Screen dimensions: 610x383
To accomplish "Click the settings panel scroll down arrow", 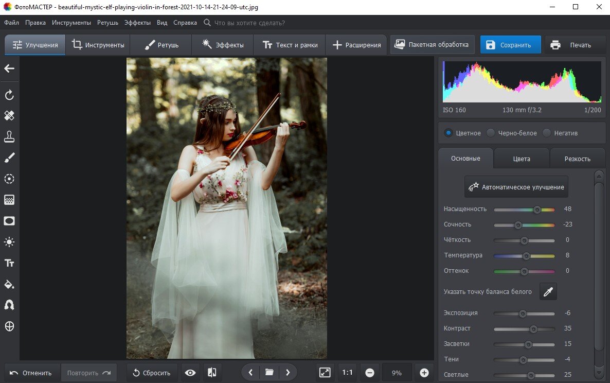I will 599,373.
